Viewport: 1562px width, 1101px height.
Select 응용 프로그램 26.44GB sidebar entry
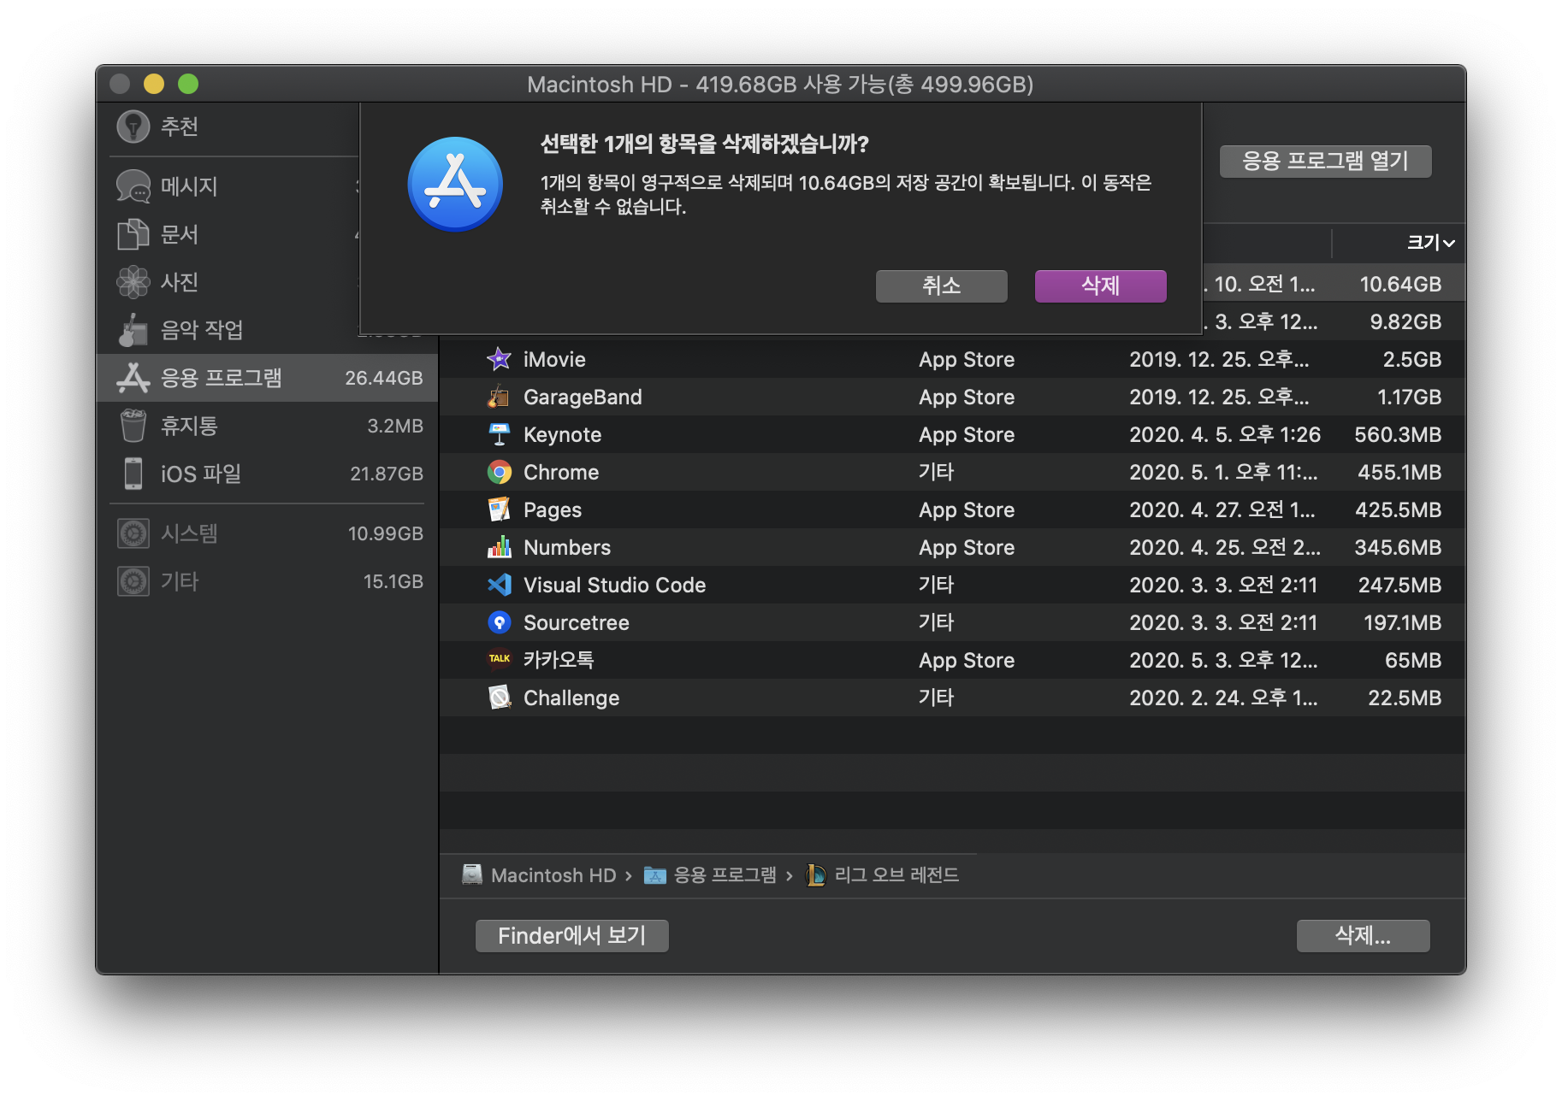point(267,378)
